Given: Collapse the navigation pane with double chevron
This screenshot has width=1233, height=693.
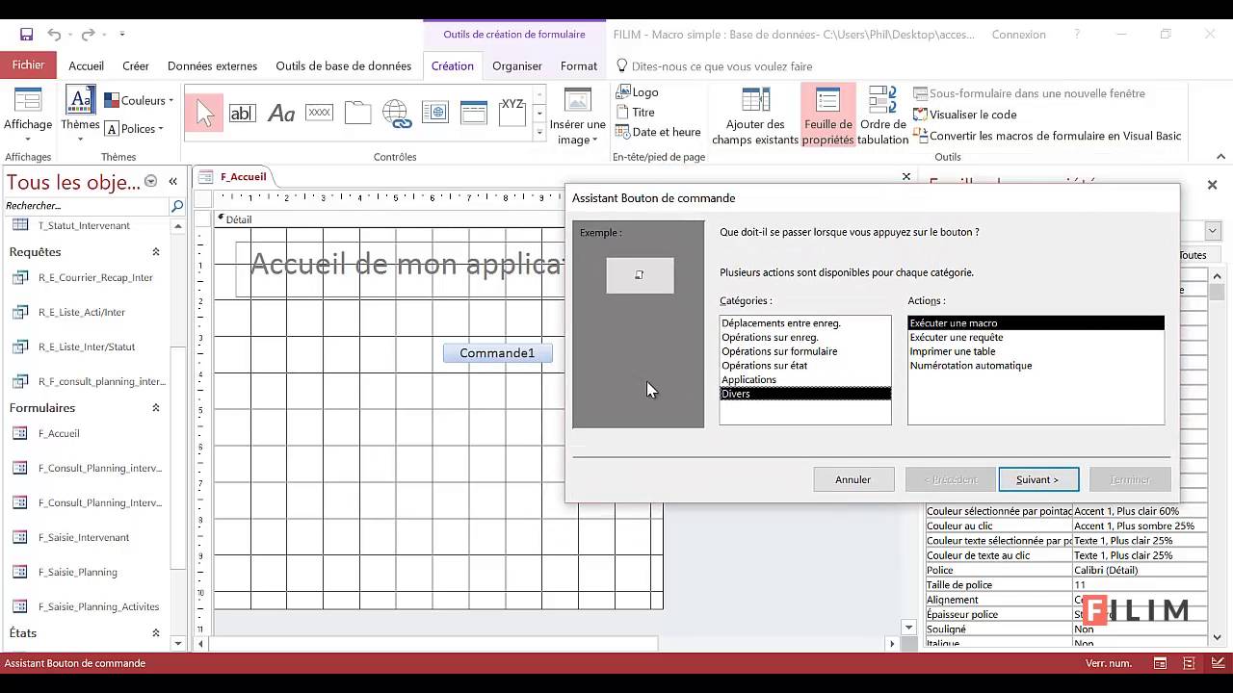Looking at the screenshot, I should [173, 181].
